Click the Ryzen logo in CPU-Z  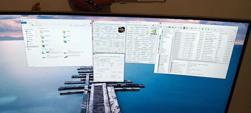(x=121, y=30)
